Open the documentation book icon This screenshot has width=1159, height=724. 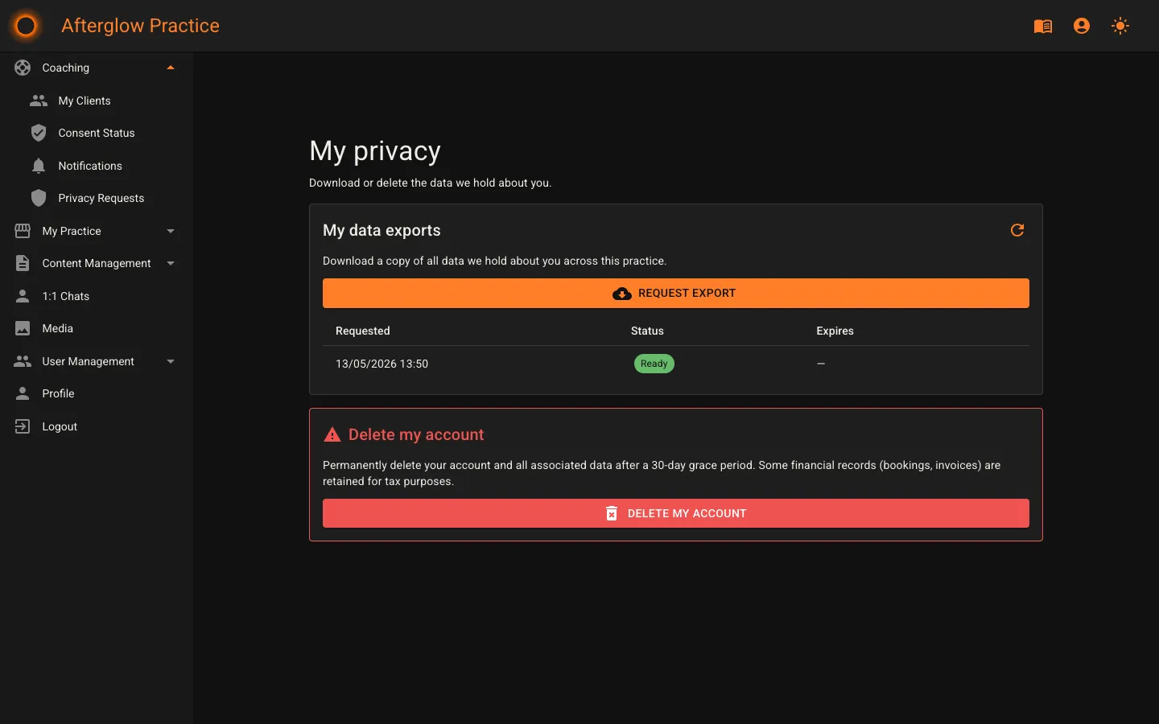(x=1043, y=26)
